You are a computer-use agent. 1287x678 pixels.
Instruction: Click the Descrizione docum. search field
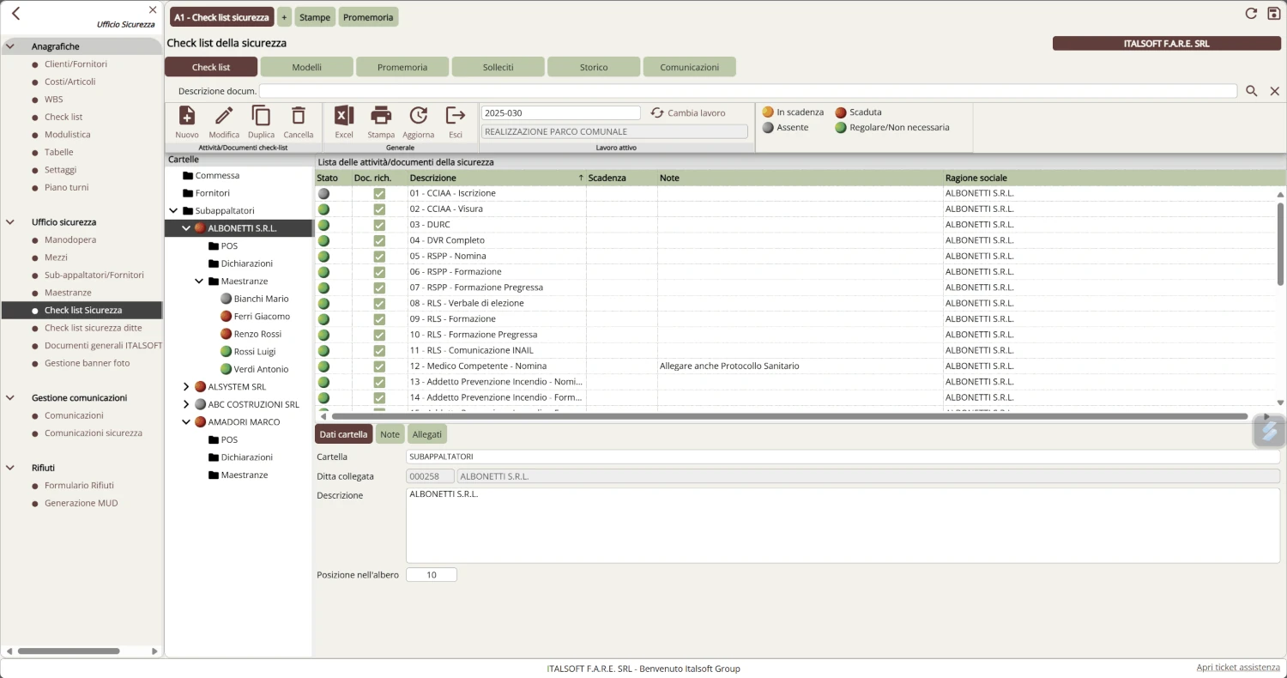click(x=747, y=91)
